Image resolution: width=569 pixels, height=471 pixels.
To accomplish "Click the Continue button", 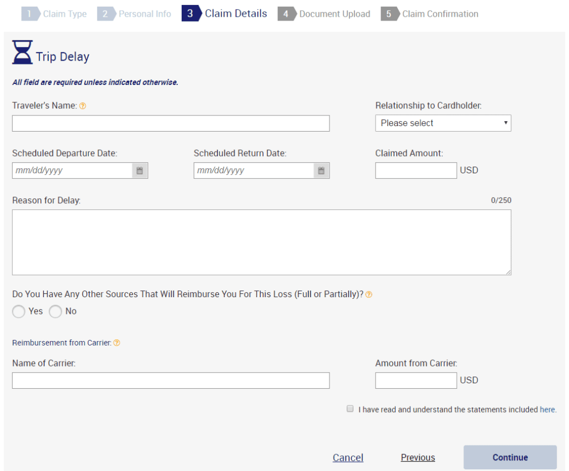I will tap(510, 457).
